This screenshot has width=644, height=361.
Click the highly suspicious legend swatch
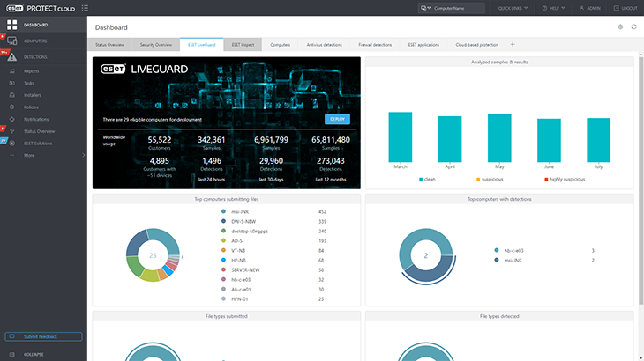point(546,179)
